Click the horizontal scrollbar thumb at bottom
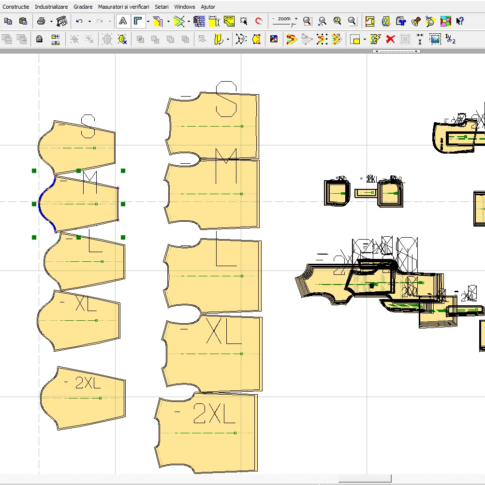This screenshot has height=485, width=485. (365, 478)
